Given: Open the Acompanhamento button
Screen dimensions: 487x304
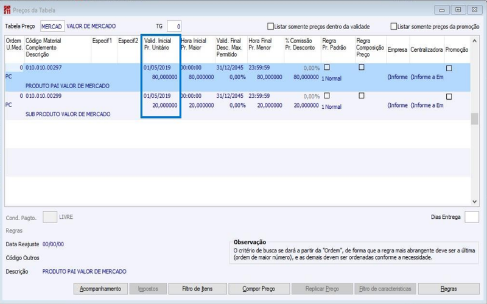Looking at the screenshot, I should click(100, 289).
